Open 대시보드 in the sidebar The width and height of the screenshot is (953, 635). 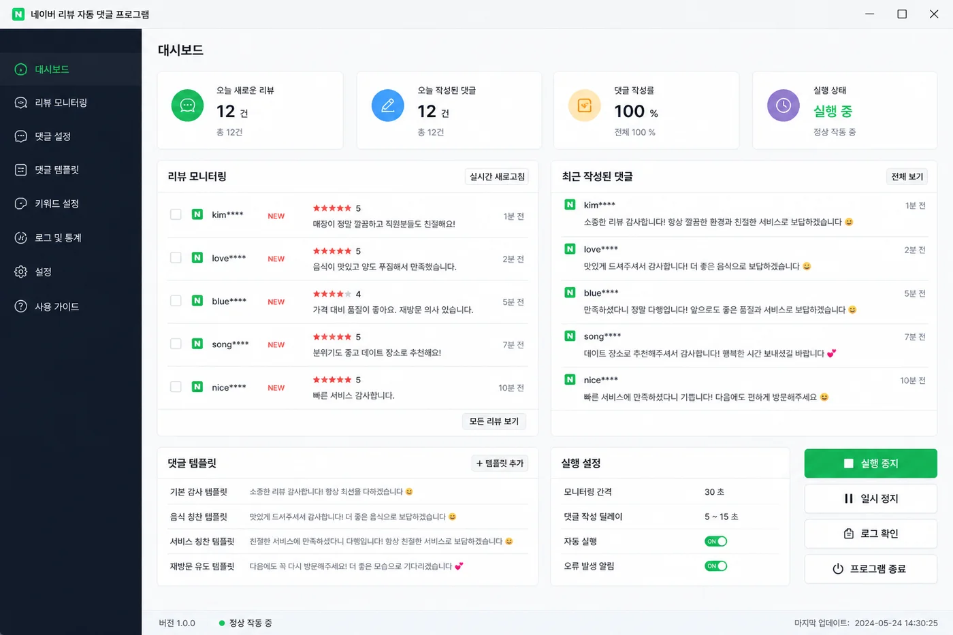[71, 69]
